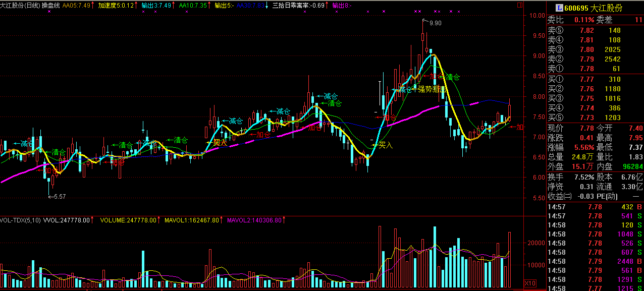
Task: Select the 卖② 7.79 ask row
Action: point(595,59)
